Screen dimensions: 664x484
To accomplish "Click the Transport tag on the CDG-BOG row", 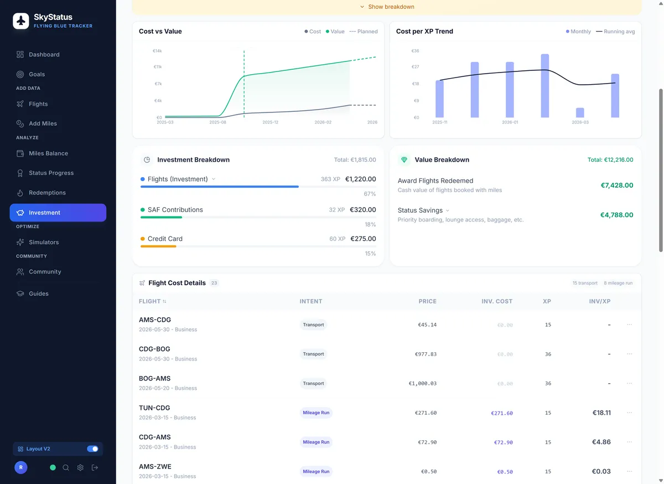I will click(313, 354).
